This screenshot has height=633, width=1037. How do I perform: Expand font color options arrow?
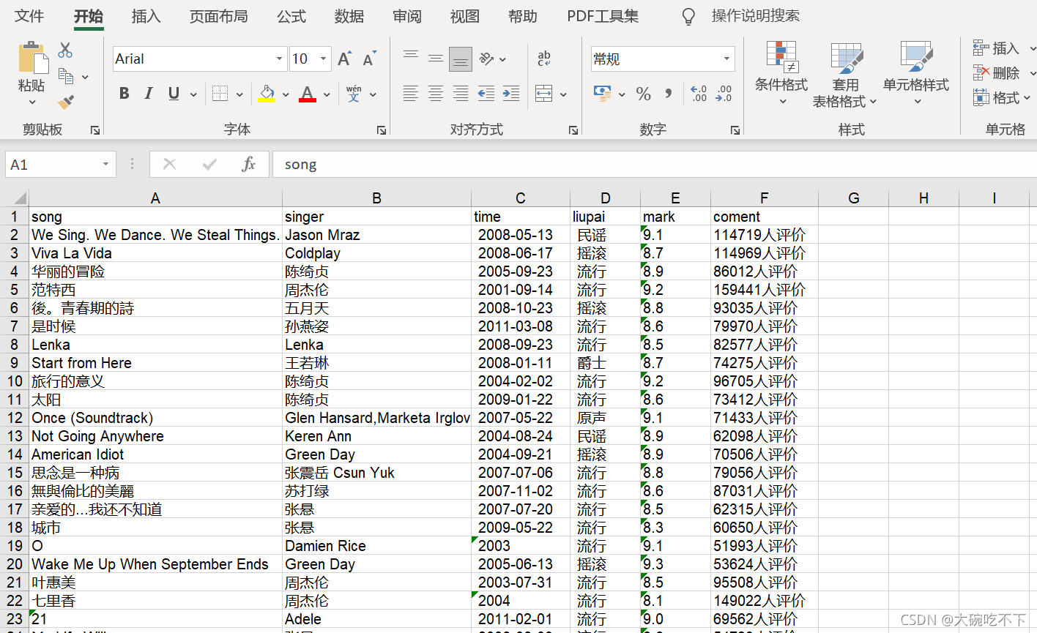click(327, 94)
